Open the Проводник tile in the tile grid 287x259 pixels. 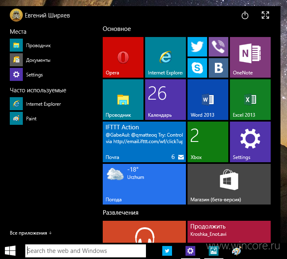click(x=123, y=100)
